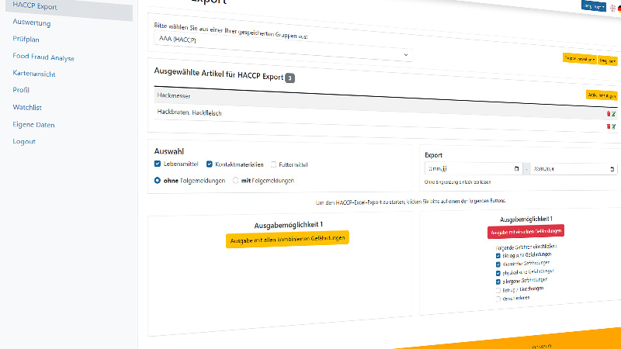Uncheck allergene Gefährdungen checkbox

point(498,282)
